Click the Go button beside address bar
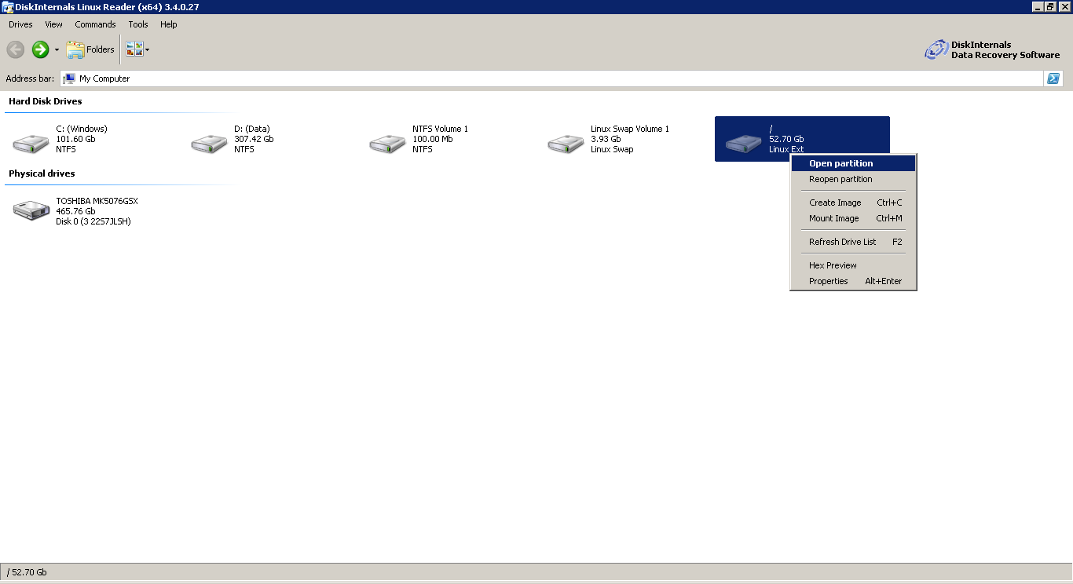1073x584 pixels. coord(1053,78)
